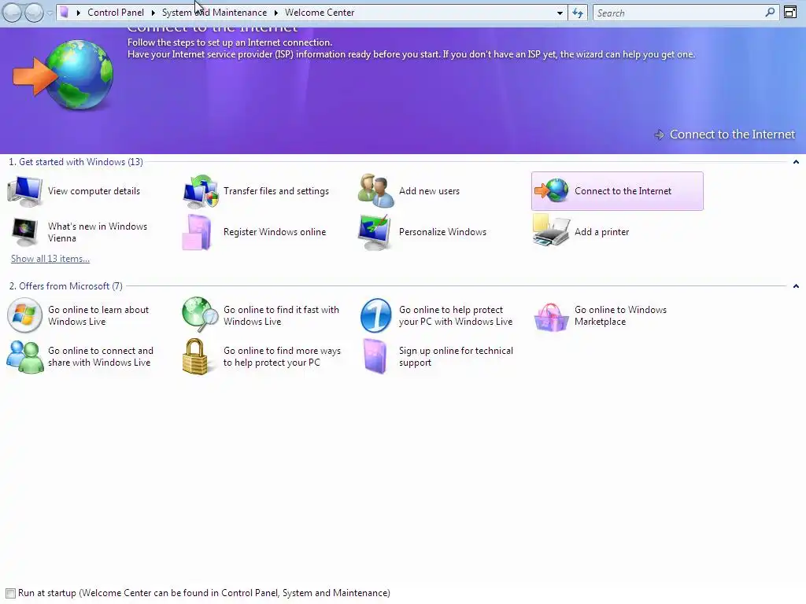Expand arrow after Control Panel breadcrumb
Viewport: 806px width, 604px height.
coord(153,13)
